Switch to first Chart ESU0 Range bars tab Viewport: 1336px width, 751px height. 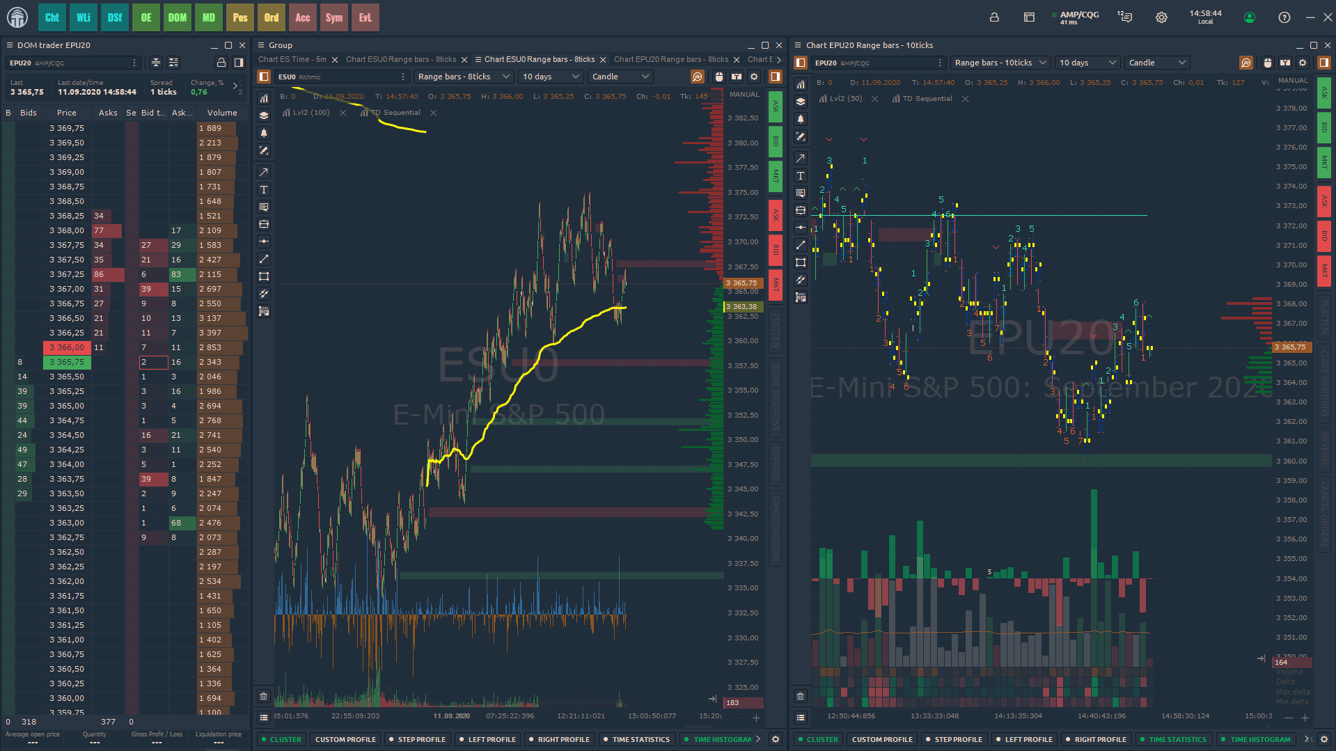pyautogui.click(x=401, y=59)
